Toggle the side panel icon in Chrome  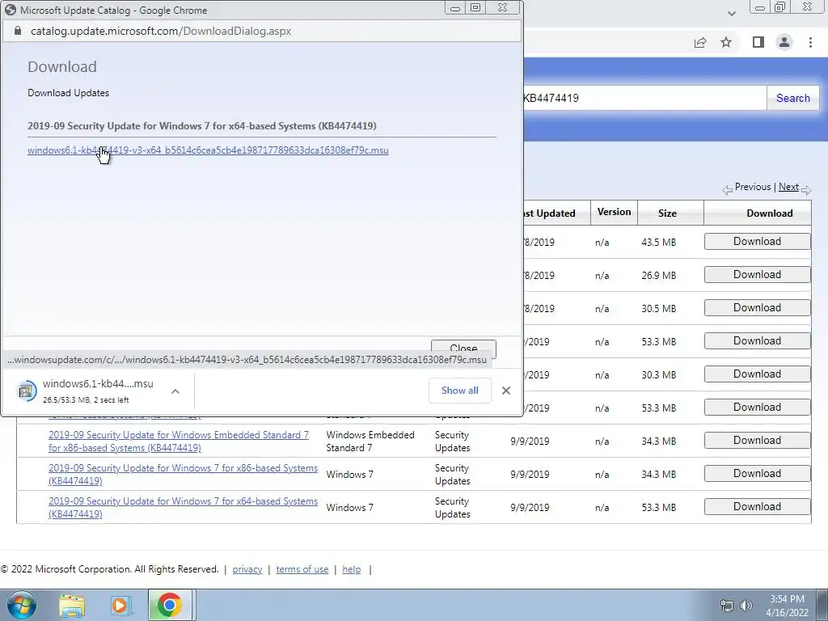[758, 42]
